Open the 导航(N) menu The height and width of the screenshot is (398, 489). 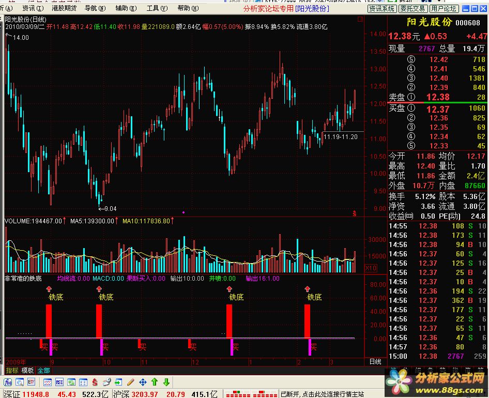[x=96, y=8]
